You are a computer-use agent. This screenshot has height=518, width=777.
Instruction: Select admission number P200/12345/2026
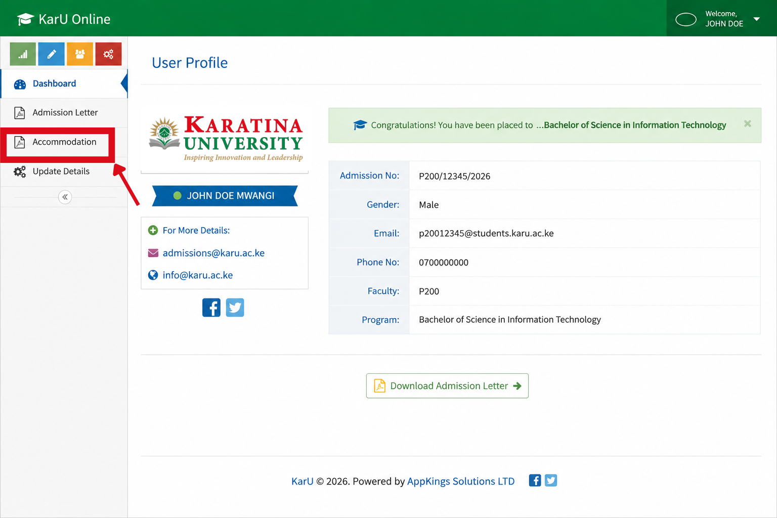click(455, 177)
